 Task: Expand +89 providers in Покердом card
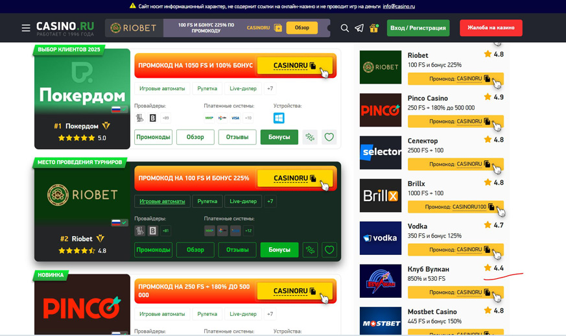166,118
